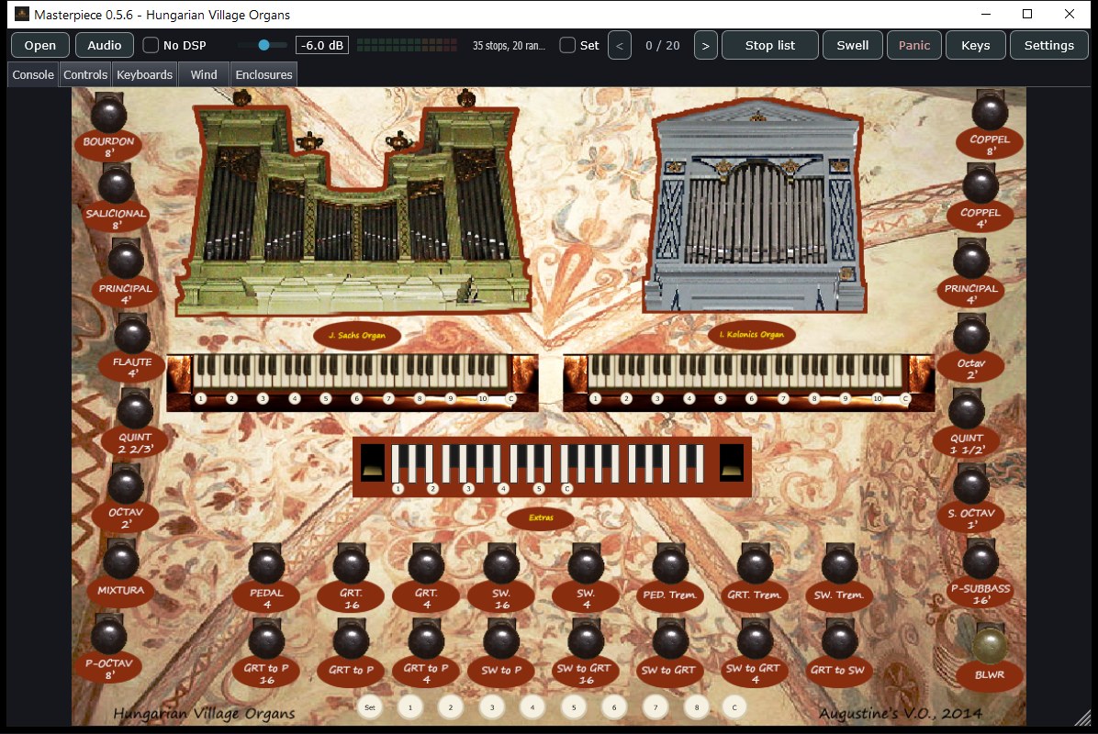Pull the SALICIONAL 8' stop knob
1098x734 pixels.
point(117,184)
